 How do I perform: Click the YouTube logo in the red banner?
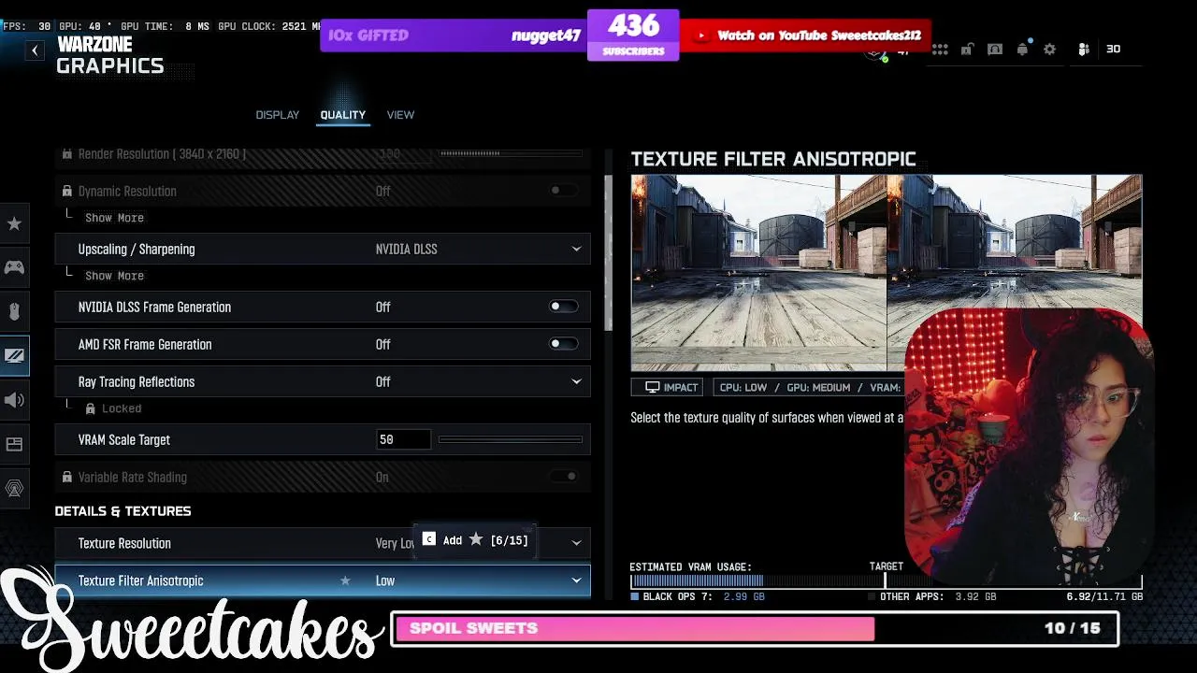(701, 36)
